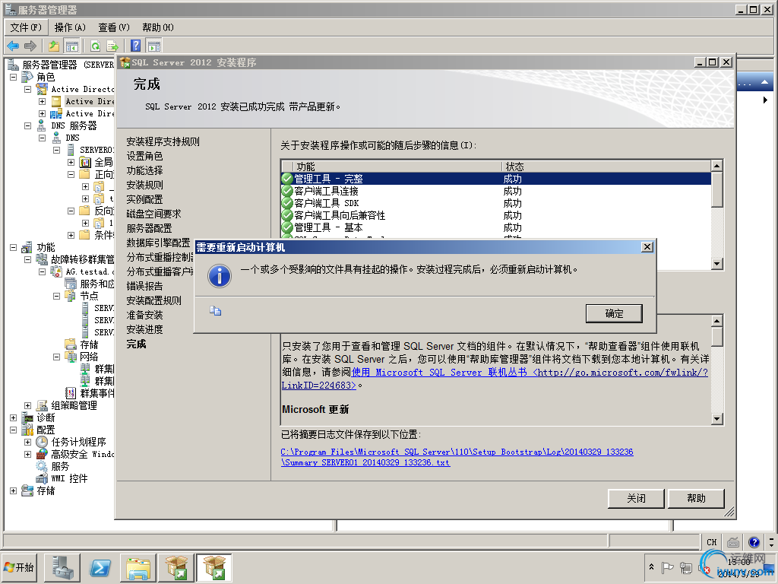Screen dimensions: 778x584
Task: Collapse the 角色 tree node
Action: (14, 77)
